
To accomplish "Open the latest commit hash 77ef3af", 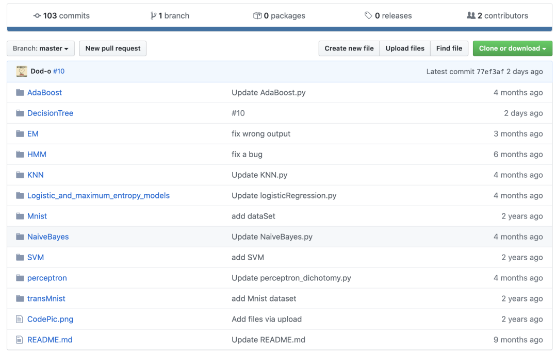I will (x=490, y=72).
